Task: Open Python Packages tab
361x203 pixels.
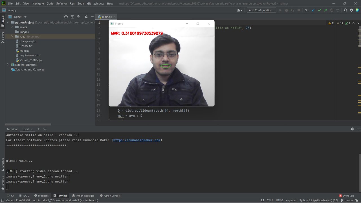Action: click(83, 196)
